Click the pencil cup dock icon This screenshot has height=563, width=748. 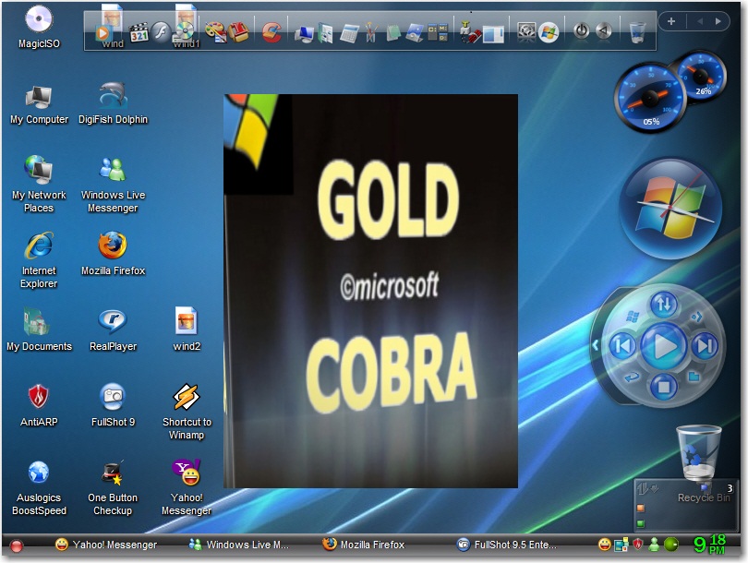point(371,33)
